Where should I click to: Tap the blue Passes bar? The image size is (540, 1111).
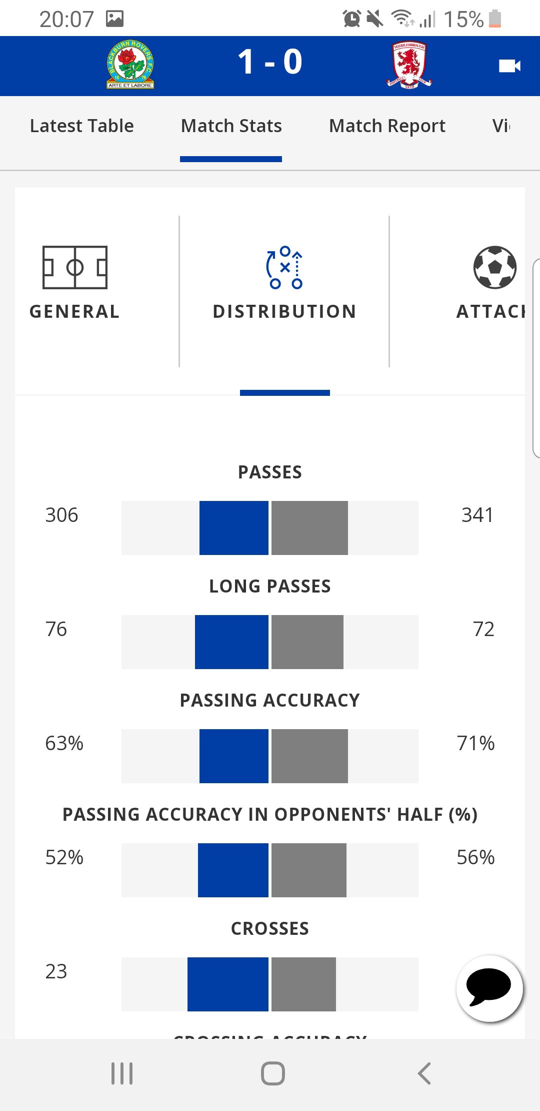(234, 528)
